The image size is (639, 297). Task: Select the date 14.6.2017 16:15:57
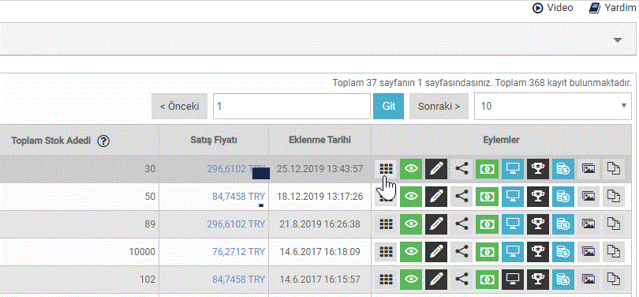pyautogui.click(x=320, y=280)
